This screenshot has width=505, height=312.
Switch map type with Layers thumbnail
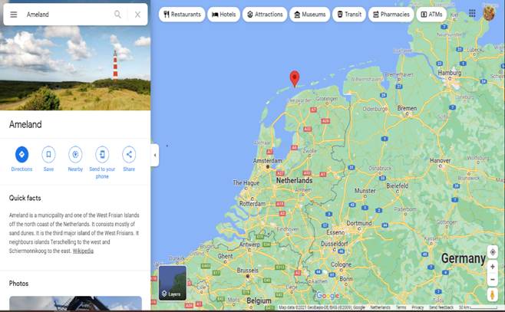pyautogui.click(x=173, y=283)
